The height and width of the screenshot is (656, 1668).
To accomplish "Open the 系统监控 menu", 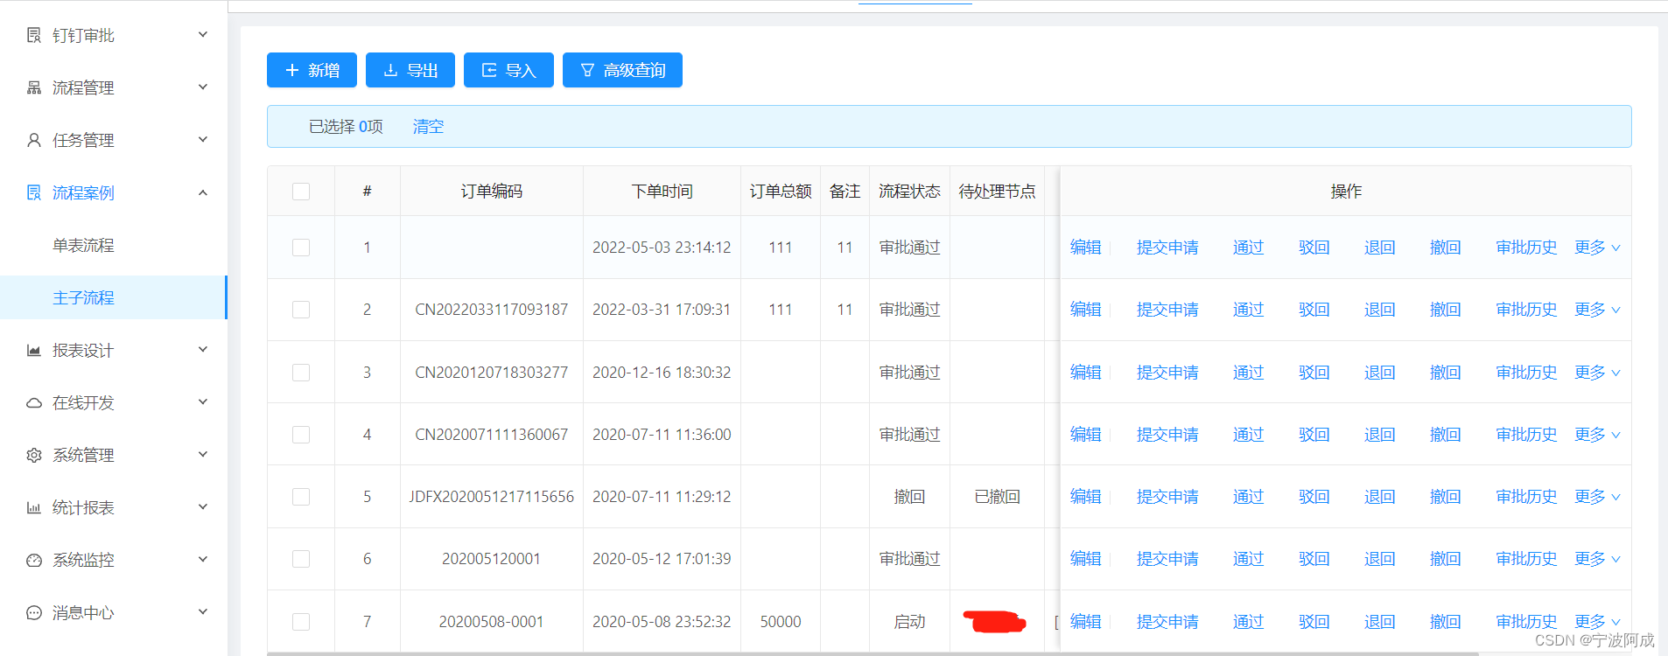I will (114, 560).
